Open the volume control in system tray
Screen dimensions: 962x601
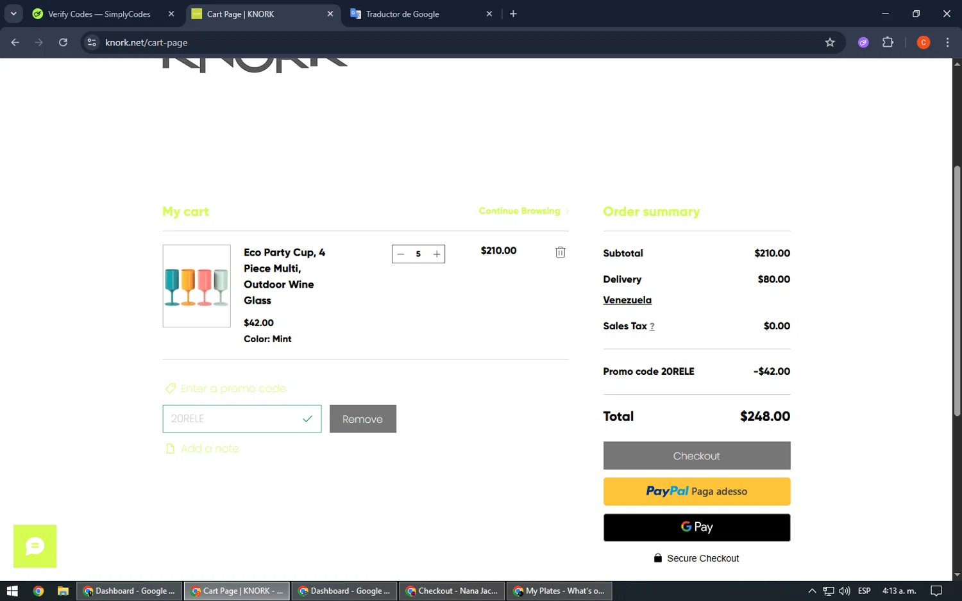tap(845, 591)
